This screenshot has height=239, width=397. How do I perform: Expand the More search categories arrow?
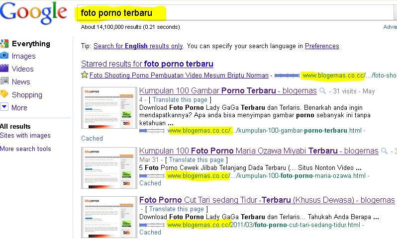4,107
